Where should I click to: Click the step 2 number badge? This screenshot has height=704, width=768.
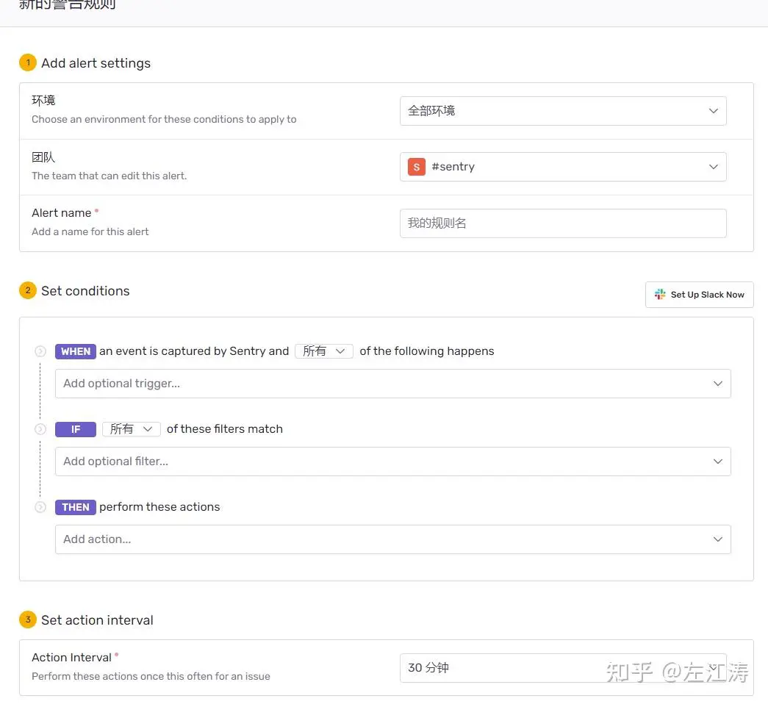pos(27,290)
